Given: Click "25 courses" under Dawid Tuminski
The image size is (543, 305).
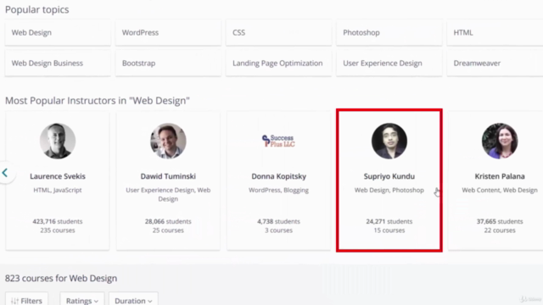Looking at the screenshot, I should click(168, 230).
